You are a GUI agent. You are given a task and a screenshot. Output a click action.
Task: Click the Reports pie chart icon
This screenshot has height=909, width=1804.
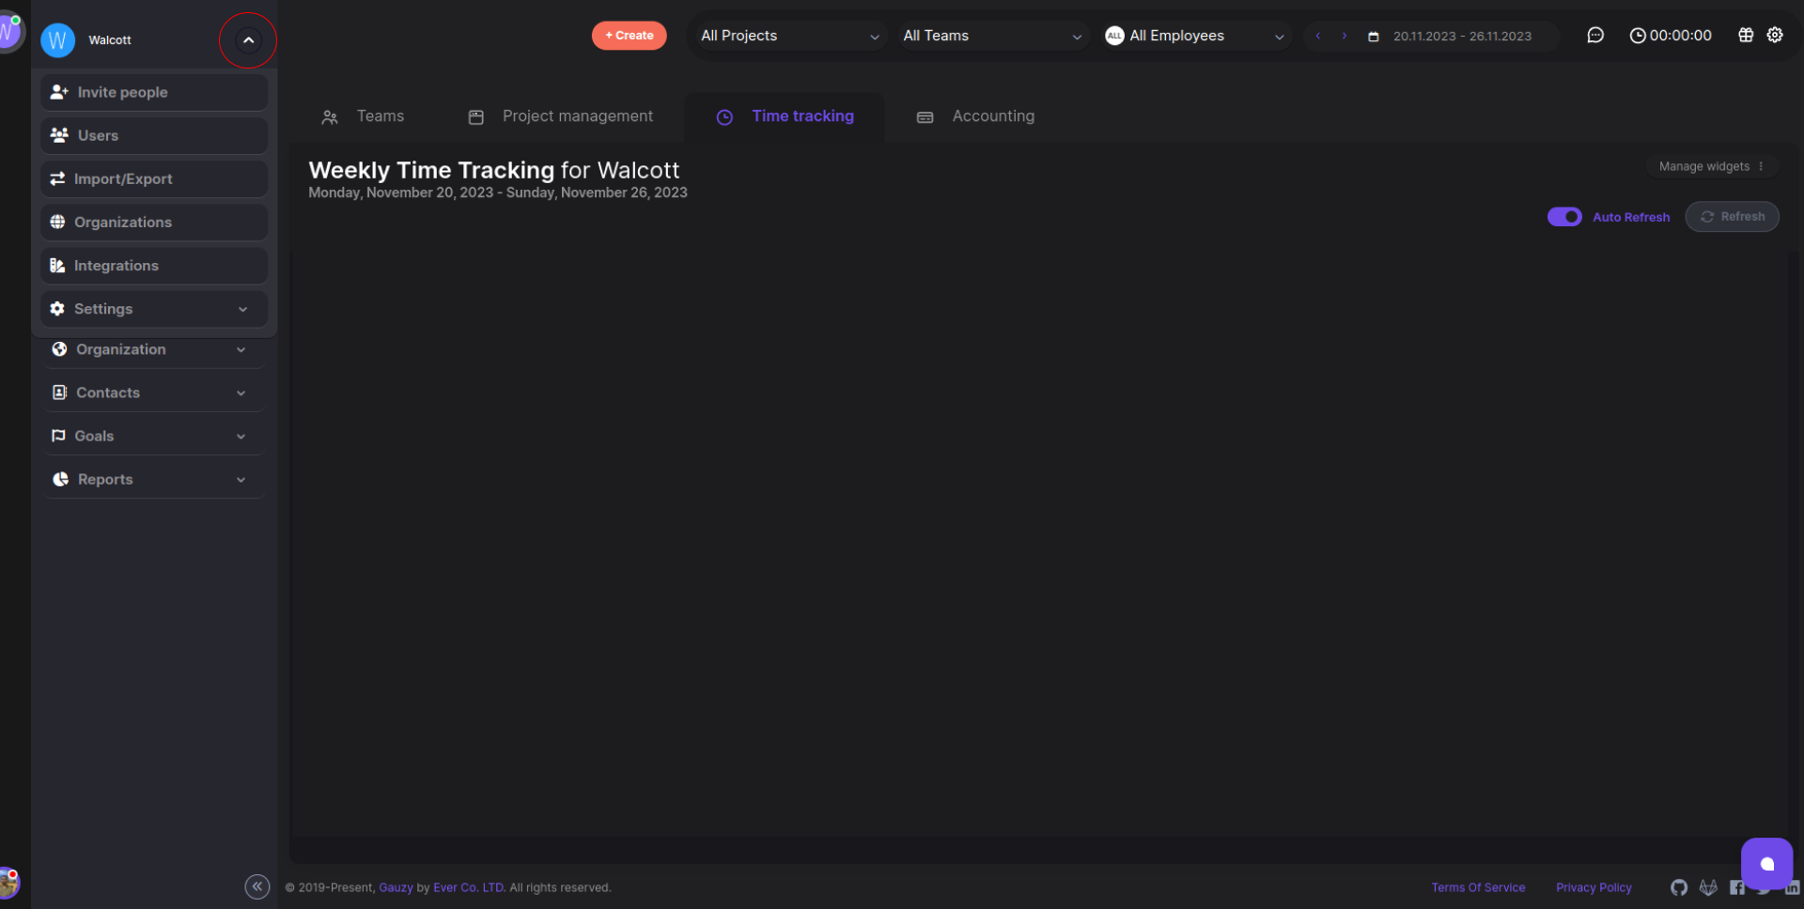pos(61,479)
